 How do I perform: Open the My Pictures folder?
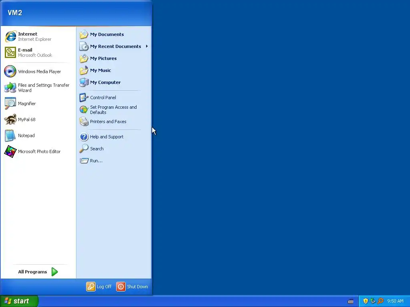click(114, 58)
